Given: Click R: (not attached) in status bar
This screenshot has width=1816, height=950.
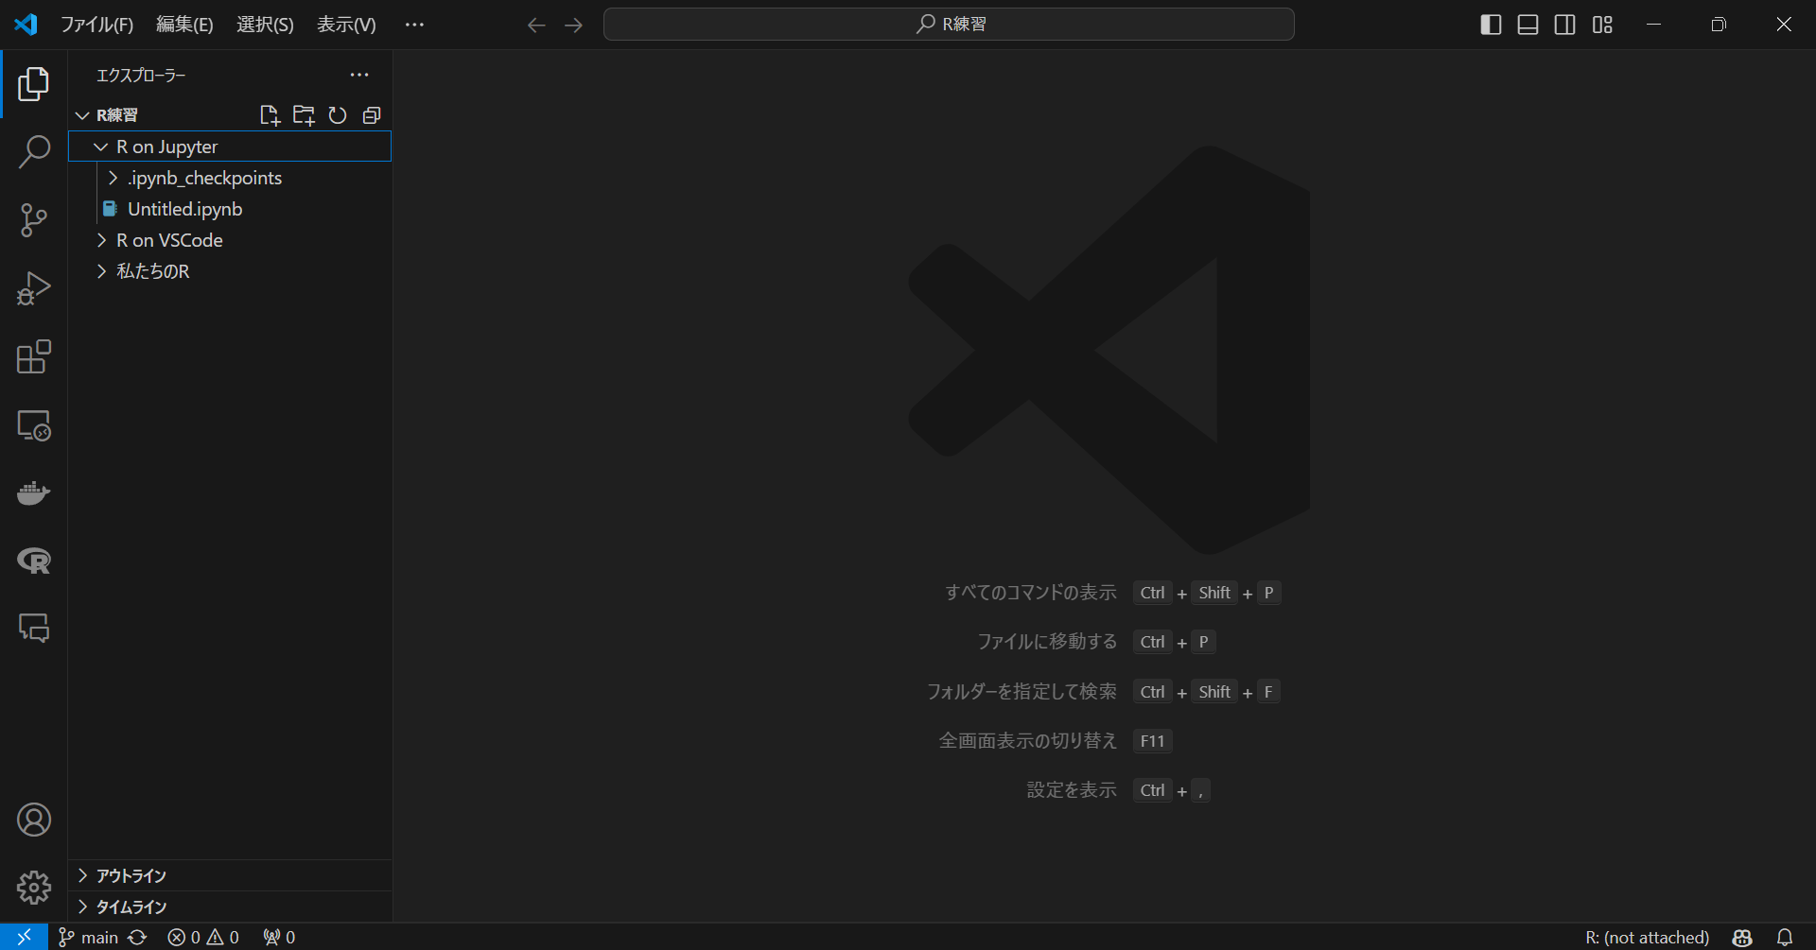Looking at the screenshot, I should click(1647, 937).
